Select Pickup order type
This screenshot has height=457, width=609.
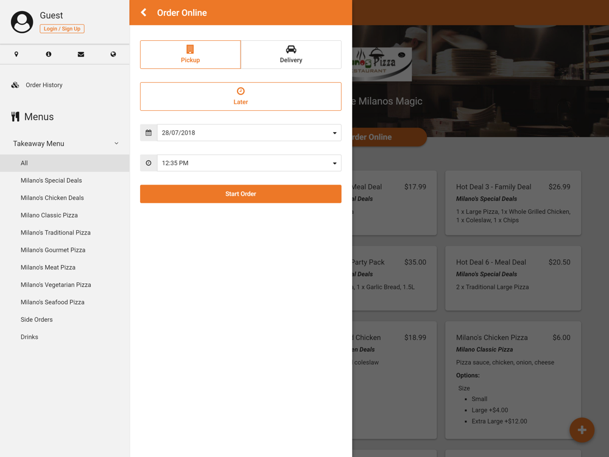pyautogui.click(x=190, y=54)
